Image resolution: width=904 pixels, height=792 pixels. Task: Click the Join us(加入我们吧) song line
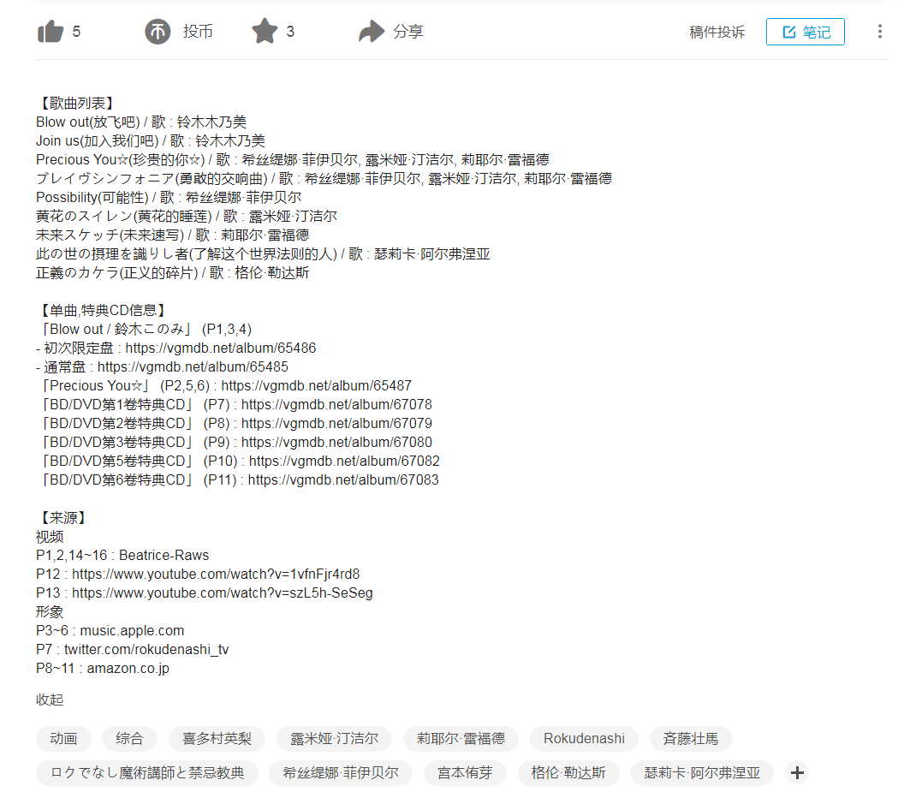pyautogui.click(x=151, y=140)
